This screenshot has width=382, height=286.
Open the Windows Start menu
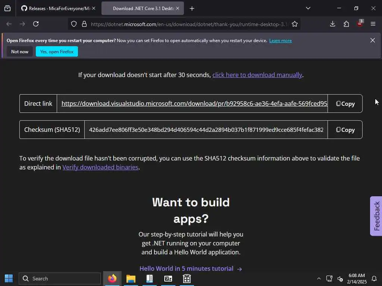tap(9, 279)
